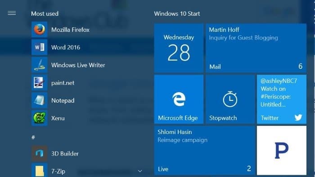Click the paint.net label
The image size is (315, 177).
63,83
